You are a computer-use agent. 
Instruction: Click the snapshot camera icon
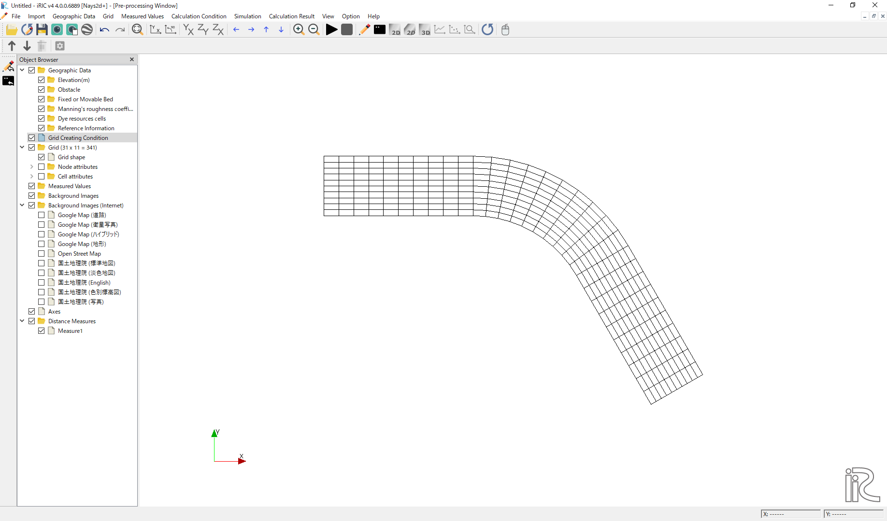coord(57,30)
